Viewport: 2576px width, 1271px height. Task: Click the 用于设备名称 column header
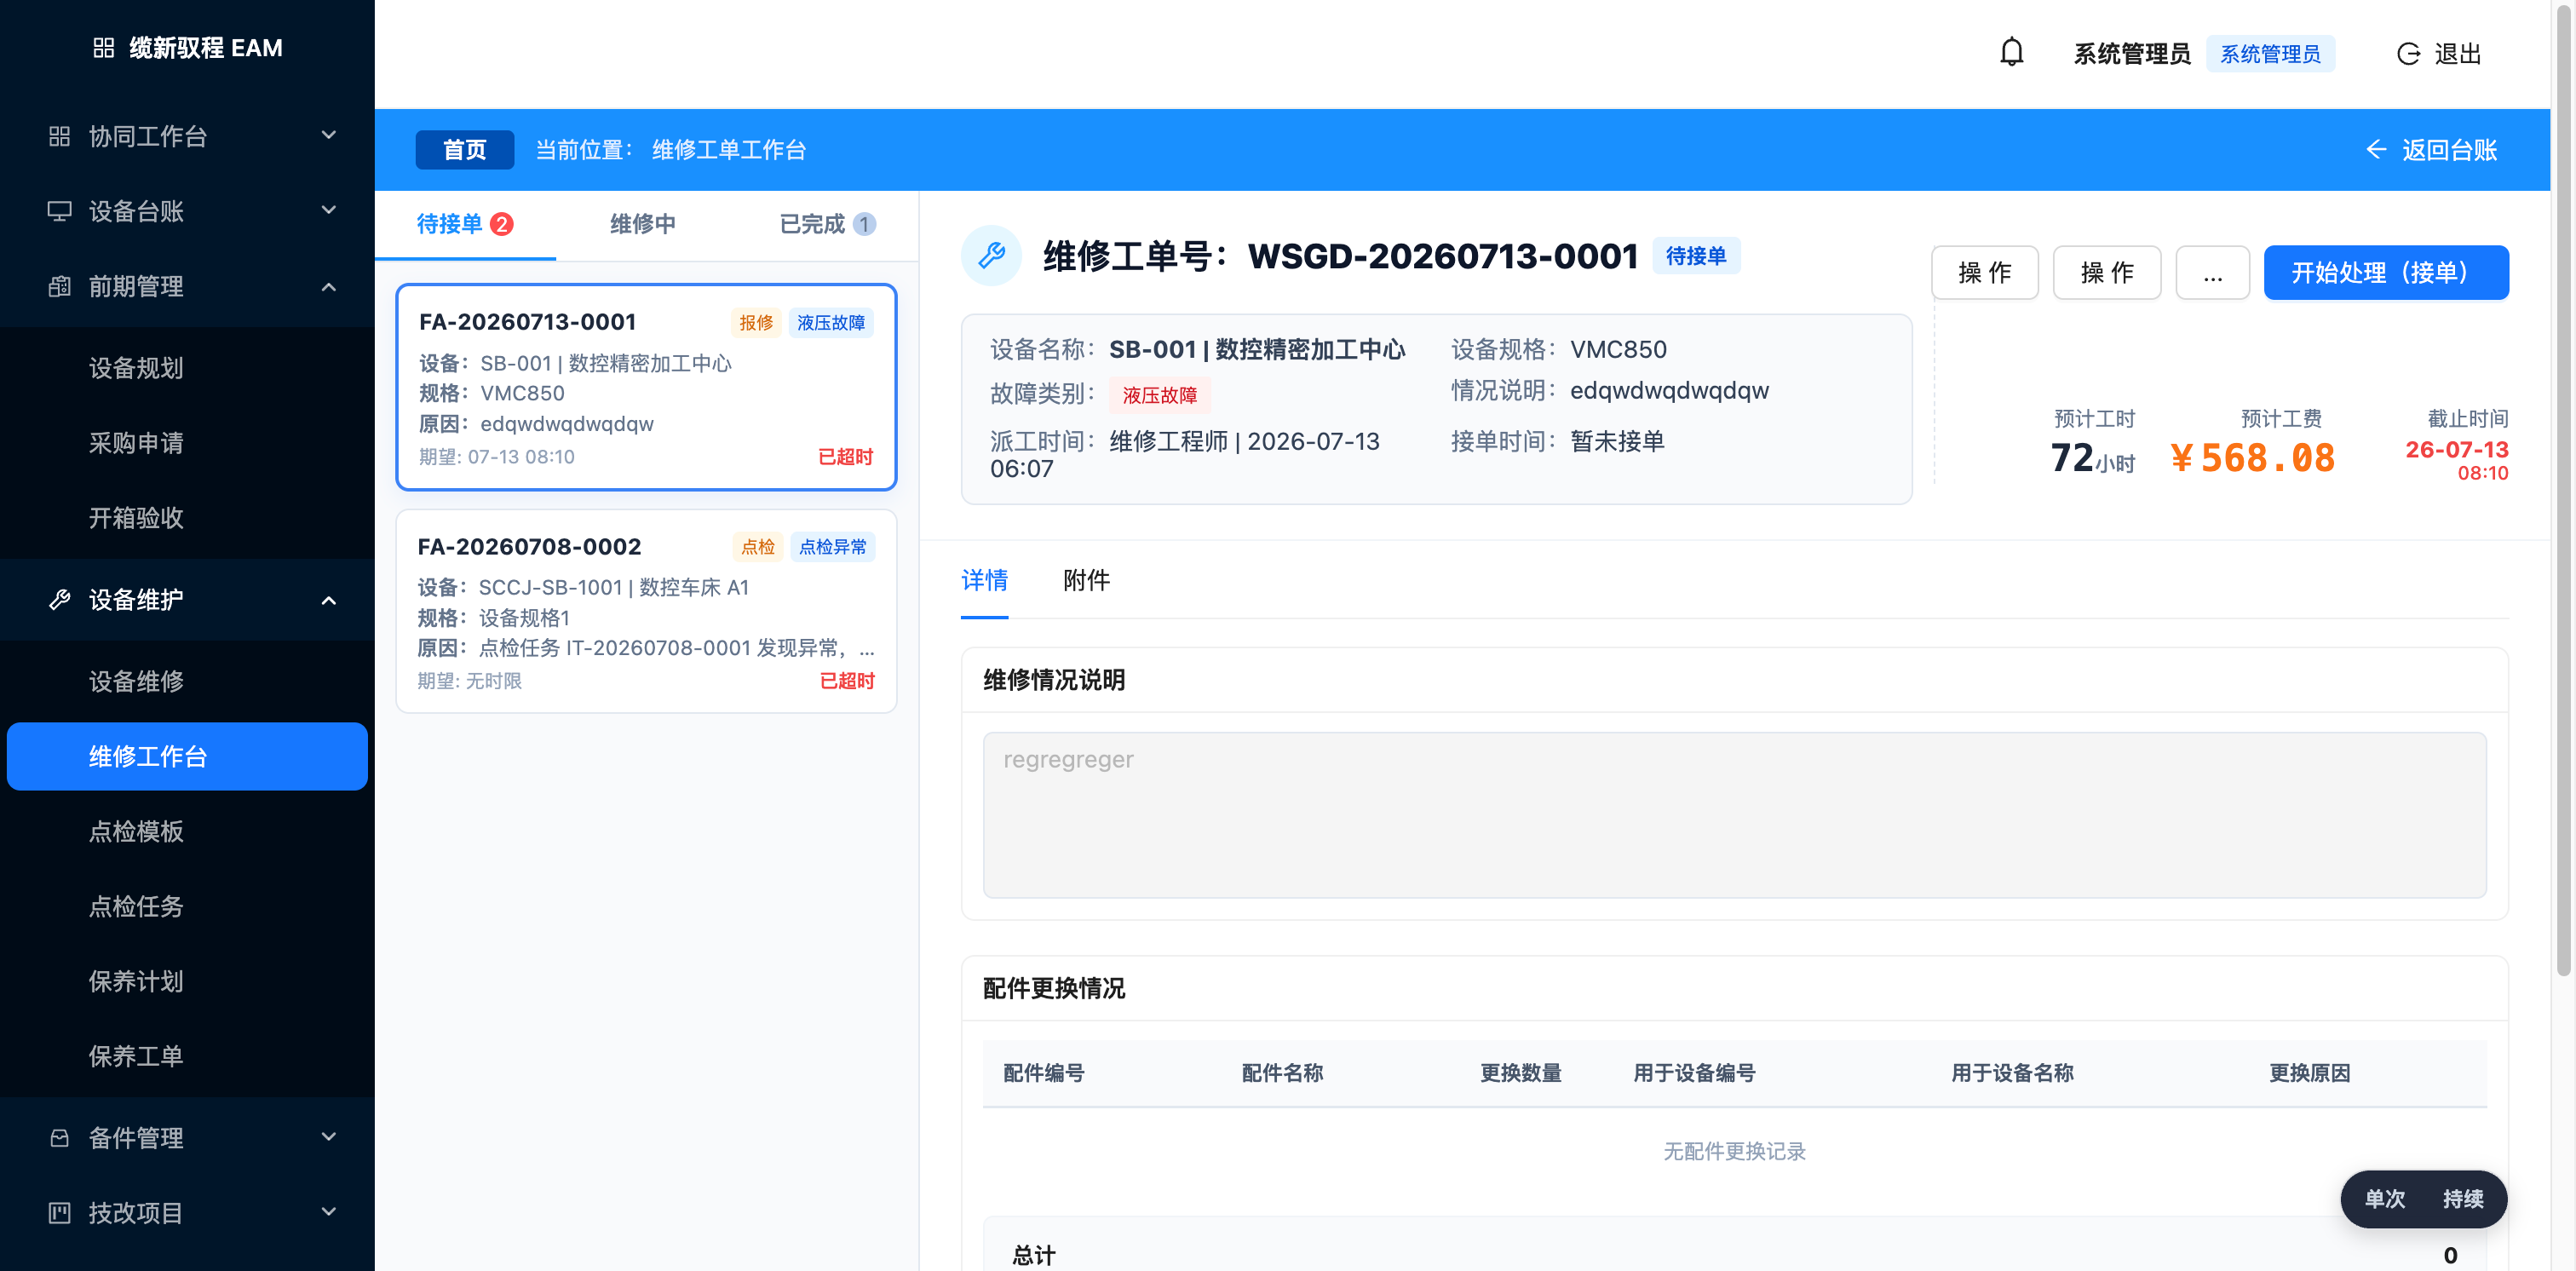click(2012, 1073)
